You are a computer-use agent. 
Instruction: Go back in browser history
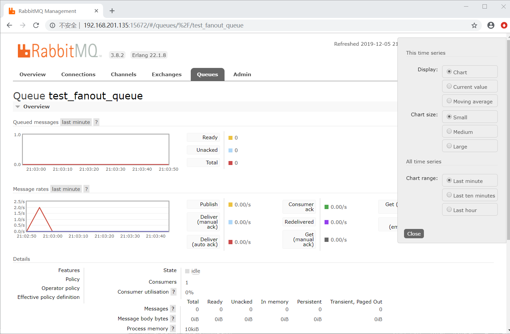(x=9, y=25)
